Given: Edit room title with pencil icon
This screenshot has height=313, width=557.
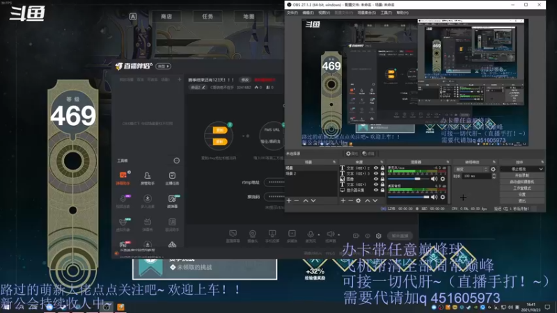Looking at the screenshot, I should pos(203,88).
